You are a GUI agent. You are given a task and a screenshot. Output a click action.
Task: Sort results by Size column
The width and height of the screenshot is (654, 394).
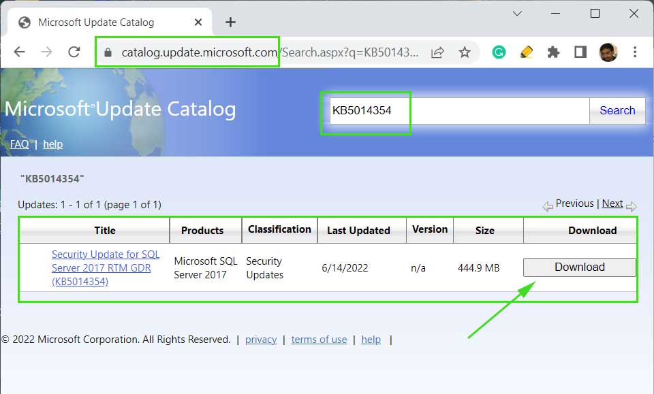click(484, 230)
